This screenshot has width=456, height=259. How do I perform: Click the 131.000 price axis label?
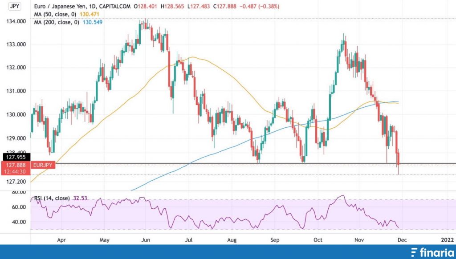click(x=16, y=91)
